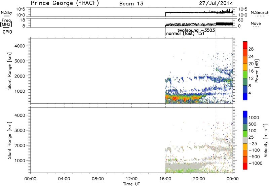
Task: Click 'normal (fast) 151' CPID annotation
Action: pos(185,33)
